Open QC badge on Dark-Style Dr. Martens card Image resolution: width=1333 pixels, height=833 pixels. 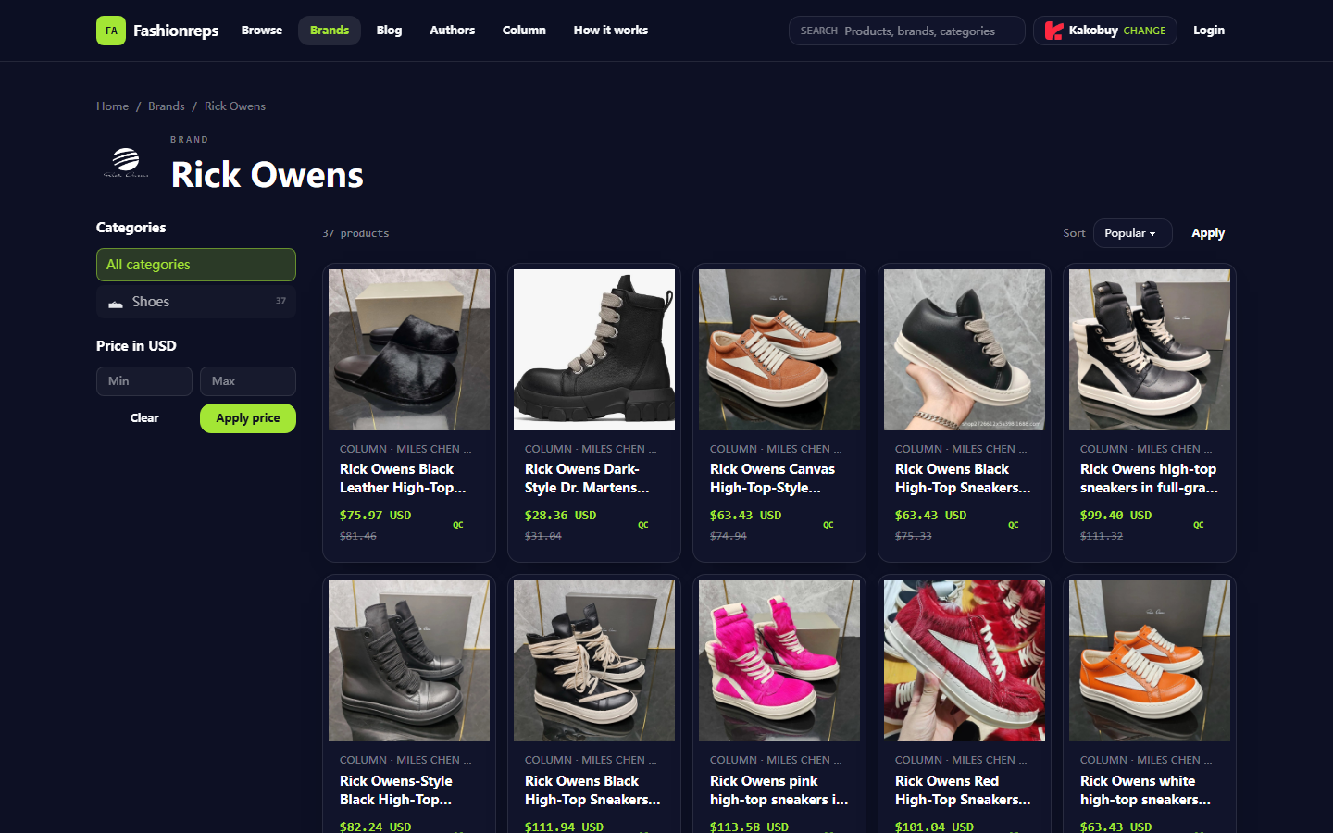point(643,525)
